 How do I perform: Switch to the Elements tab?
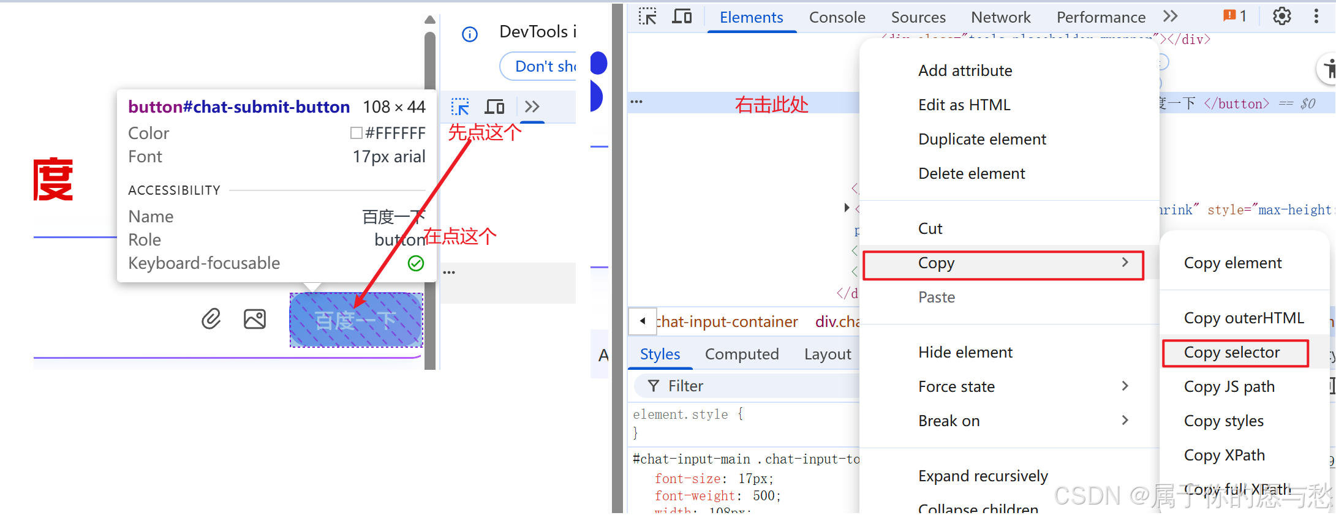tap(751, 17)
